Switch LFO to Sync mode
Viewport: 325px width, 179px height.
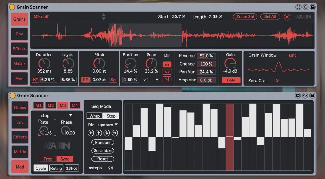(65, 159)
